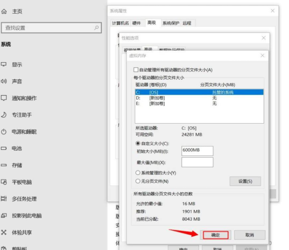Select 自定义大小 radio button
Screen dimensions: 289x250
(138, 143)
